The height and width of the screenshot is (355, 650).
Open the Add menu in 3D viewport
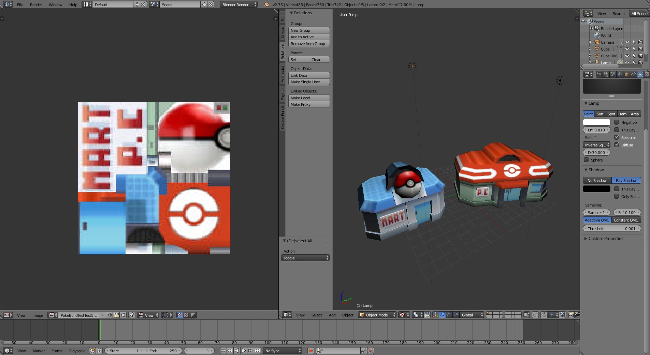(332, 315)
